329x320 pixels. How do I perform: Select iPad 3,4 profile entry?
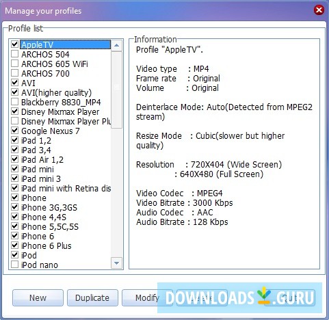[36, 150]
